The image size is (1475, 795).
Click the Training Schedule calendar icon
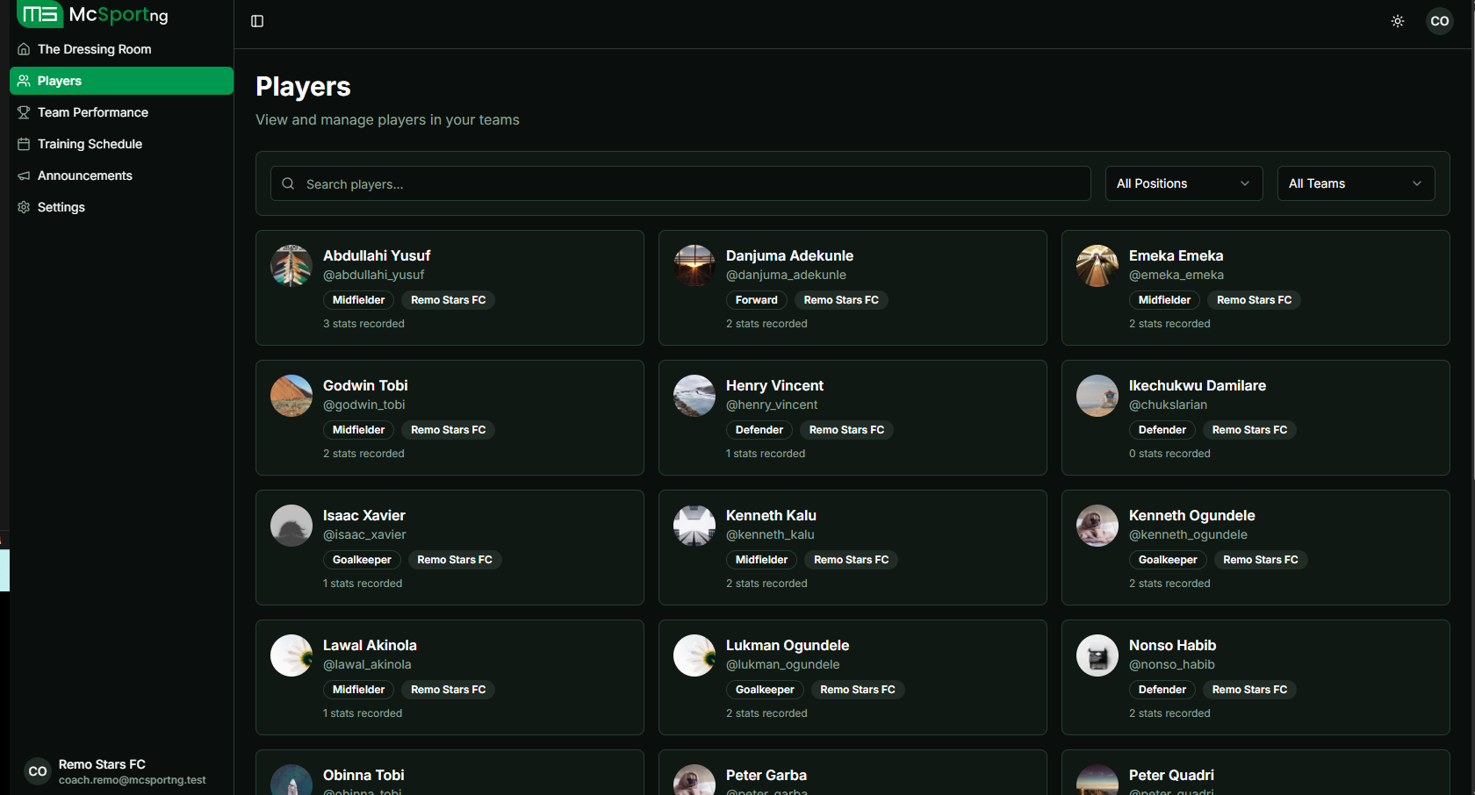24,144
